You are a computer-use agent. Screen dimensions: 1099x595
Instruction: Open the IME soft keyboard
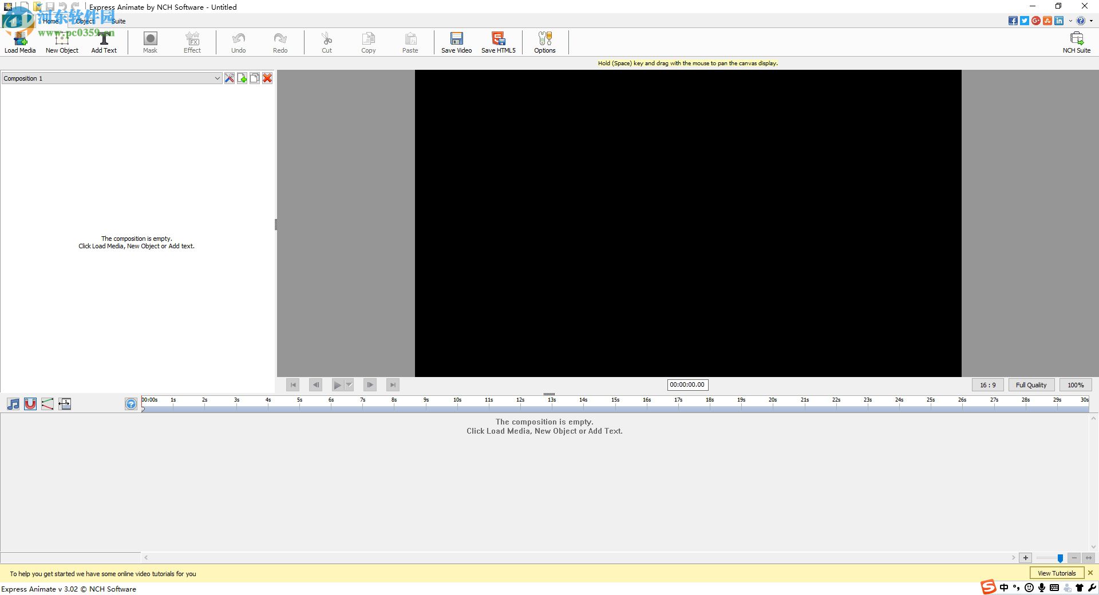point(1054,588)
